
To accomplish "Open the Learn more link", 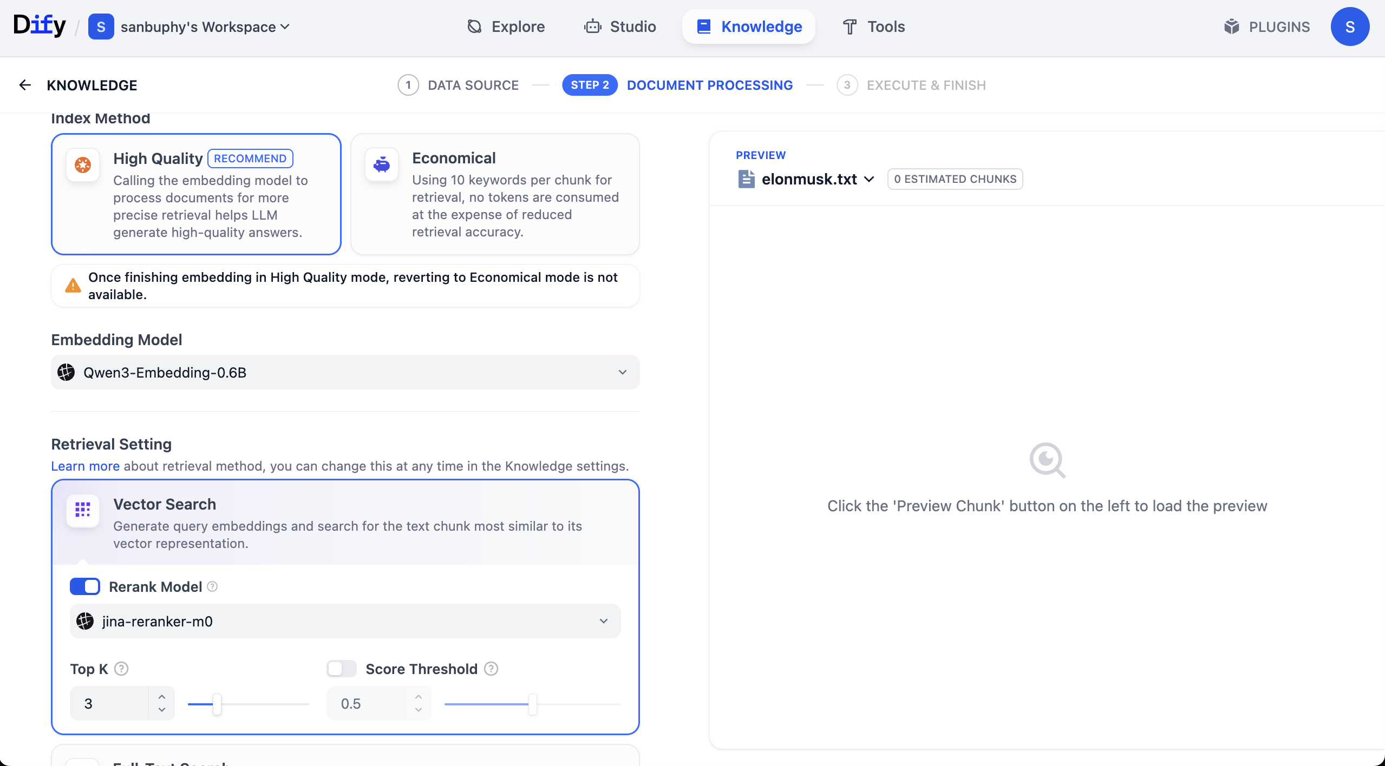I will pyautogui.click(x=85, y=466).
